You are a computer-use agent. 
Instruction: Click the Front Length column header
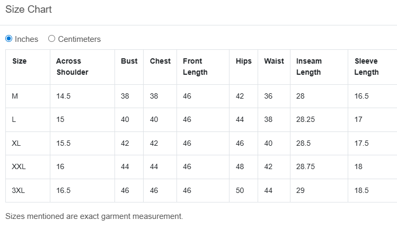pos(195,66)
